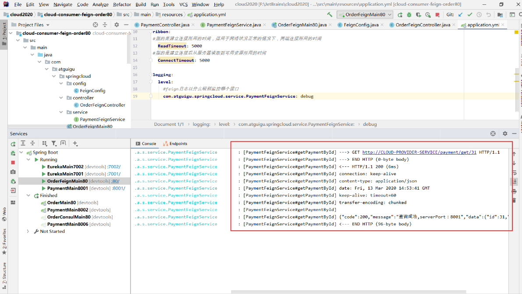
Task: Switch to the PaymentController.java tab
Action: [x=165, y=25]
